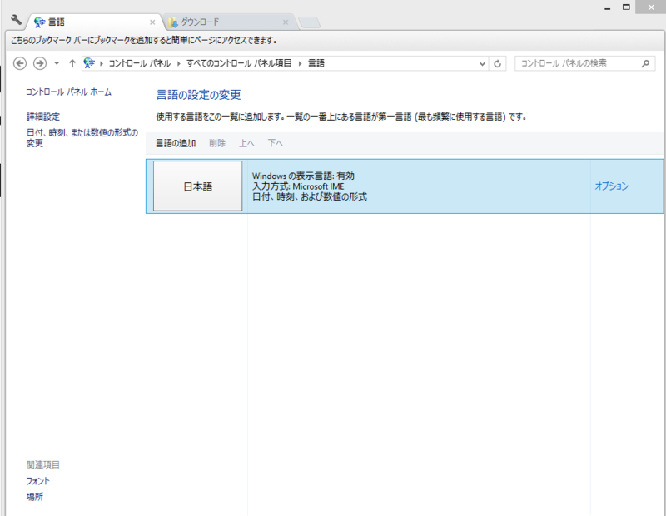Click '日付、時刻、および数値の形式' row text
This screenshot has width=666, height=516.
point(310,196)
